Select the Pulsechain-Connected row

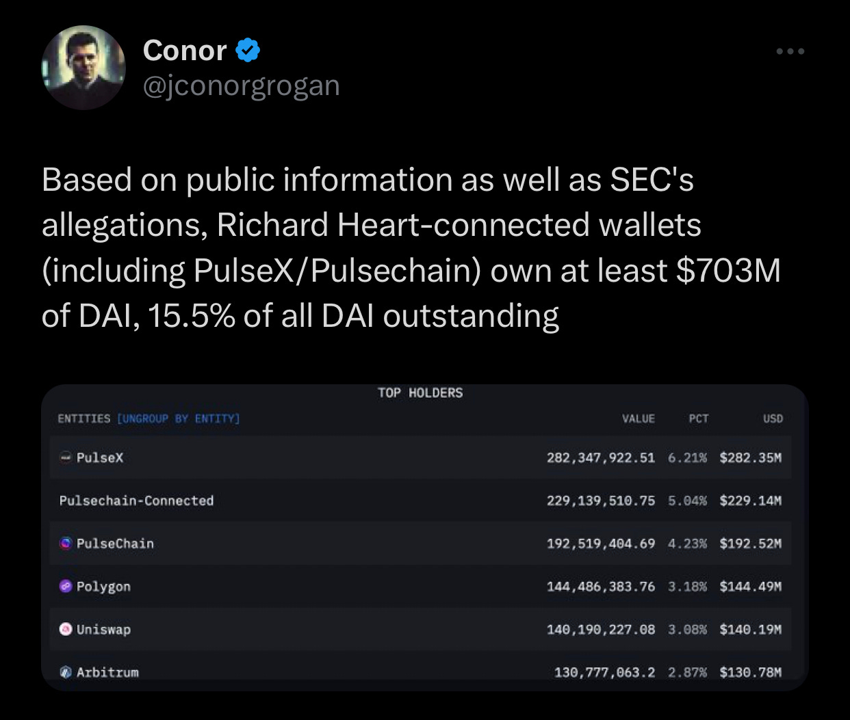click(421, 501)
